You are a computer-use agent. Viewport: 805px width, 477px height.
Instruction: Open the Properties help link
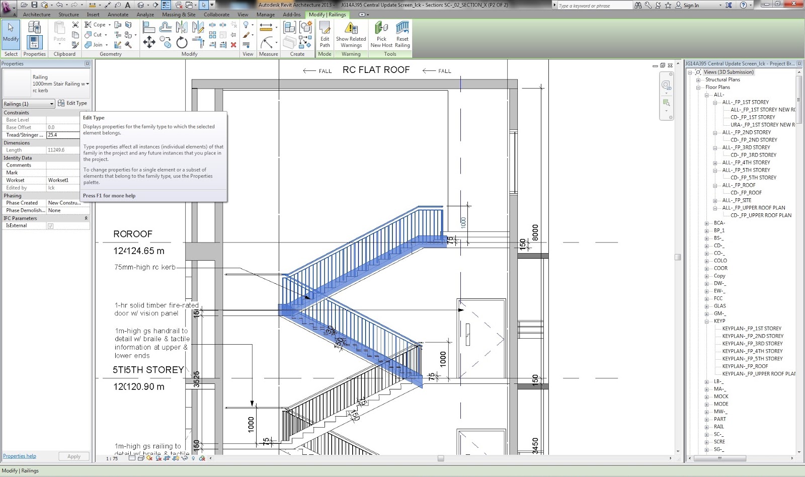point(19,456)
